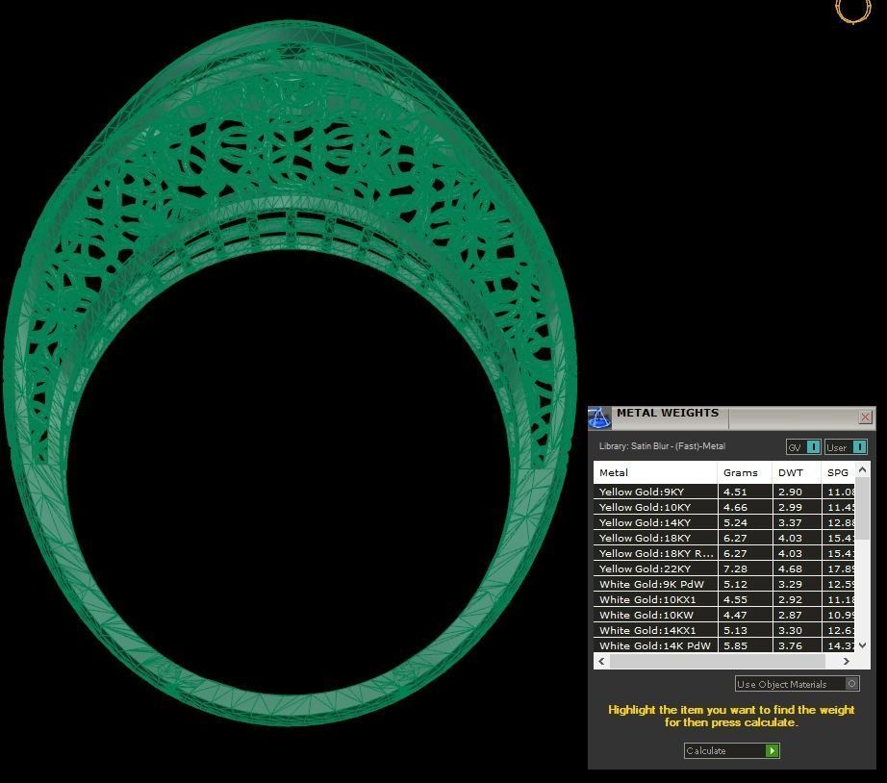Sort by the Metal column header
887x783 pixels.
[x=655, y=472]
